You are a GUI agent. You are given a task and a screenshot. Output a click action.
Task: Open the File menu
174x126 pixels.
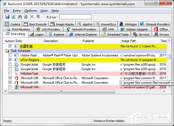point(6,11)
